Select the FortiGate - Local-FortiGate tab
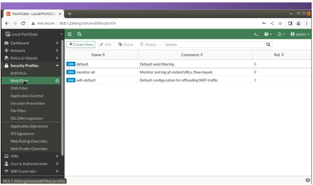Screen dimensions: 313x185 click(x=34, y=14)
